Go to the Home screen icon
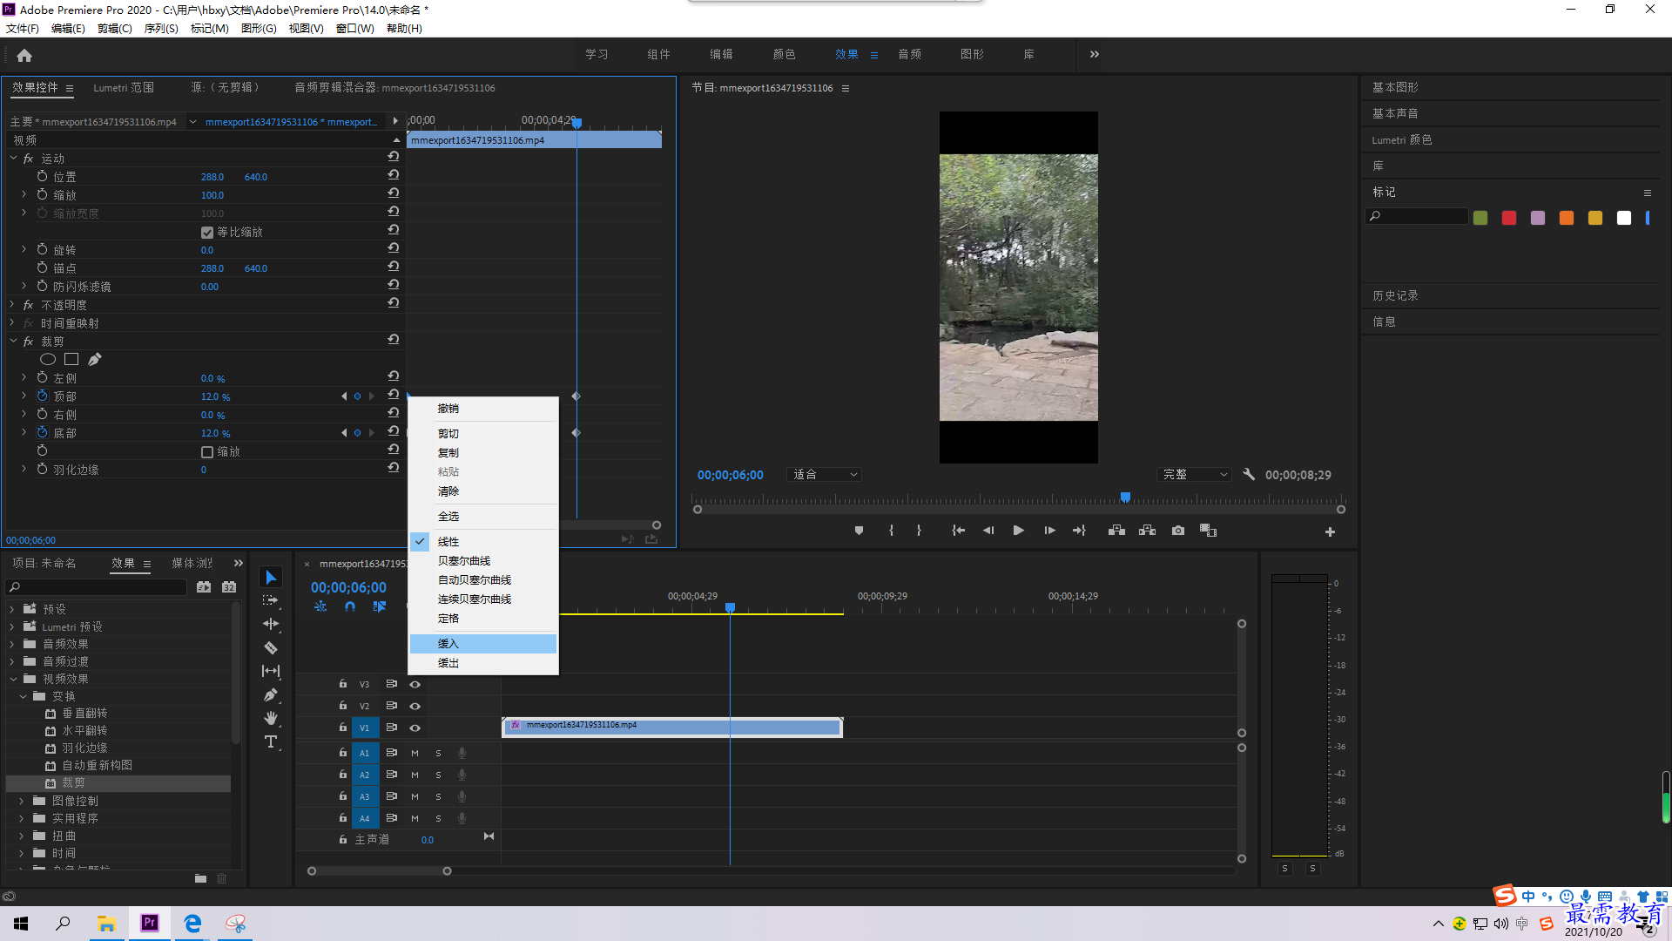Image resolution: width=1672 pixels, height=941 pixels. pos(24,56)
